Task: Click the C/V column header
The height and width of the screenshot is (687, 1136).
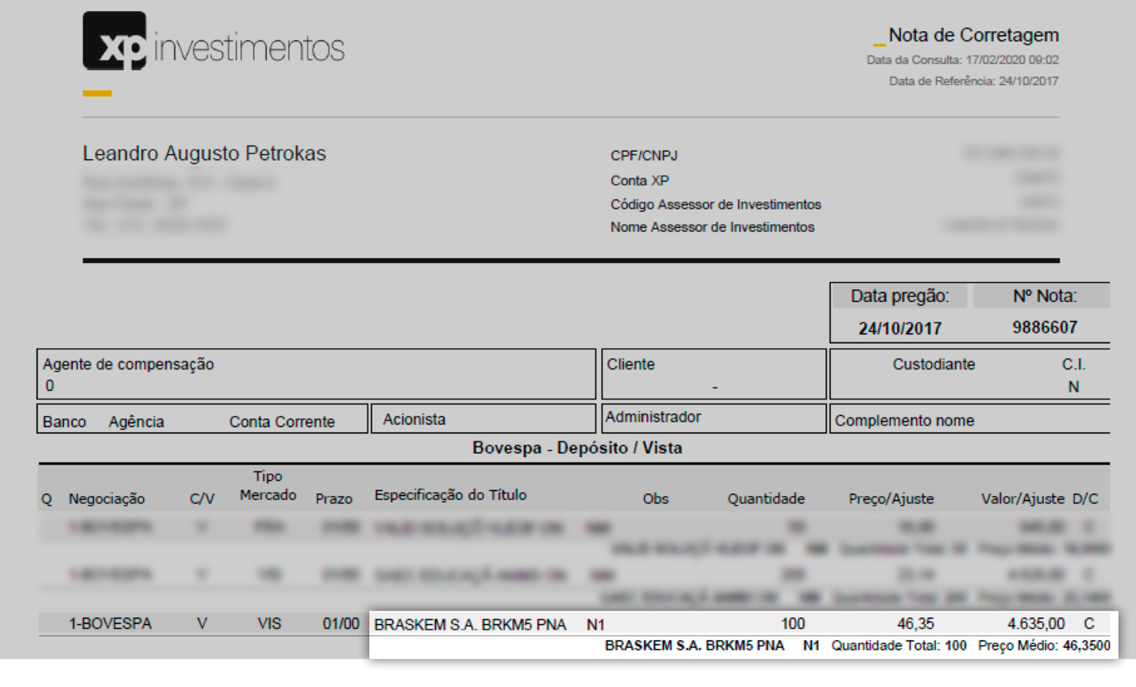Action: coord(202,499)
